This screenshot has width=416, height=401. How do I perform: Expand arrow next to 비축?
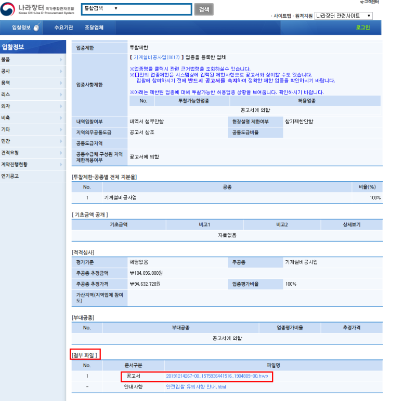coord(61,118)
